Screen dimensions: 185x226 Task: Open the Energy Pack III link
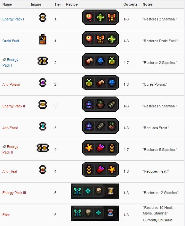coord(14,193)
